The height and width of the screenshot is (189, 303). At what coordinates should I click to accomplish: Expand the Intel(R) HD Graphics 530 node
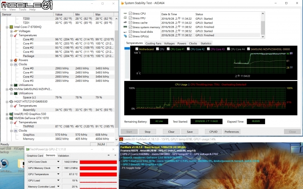pyautogui.click(x=7, y=114)
